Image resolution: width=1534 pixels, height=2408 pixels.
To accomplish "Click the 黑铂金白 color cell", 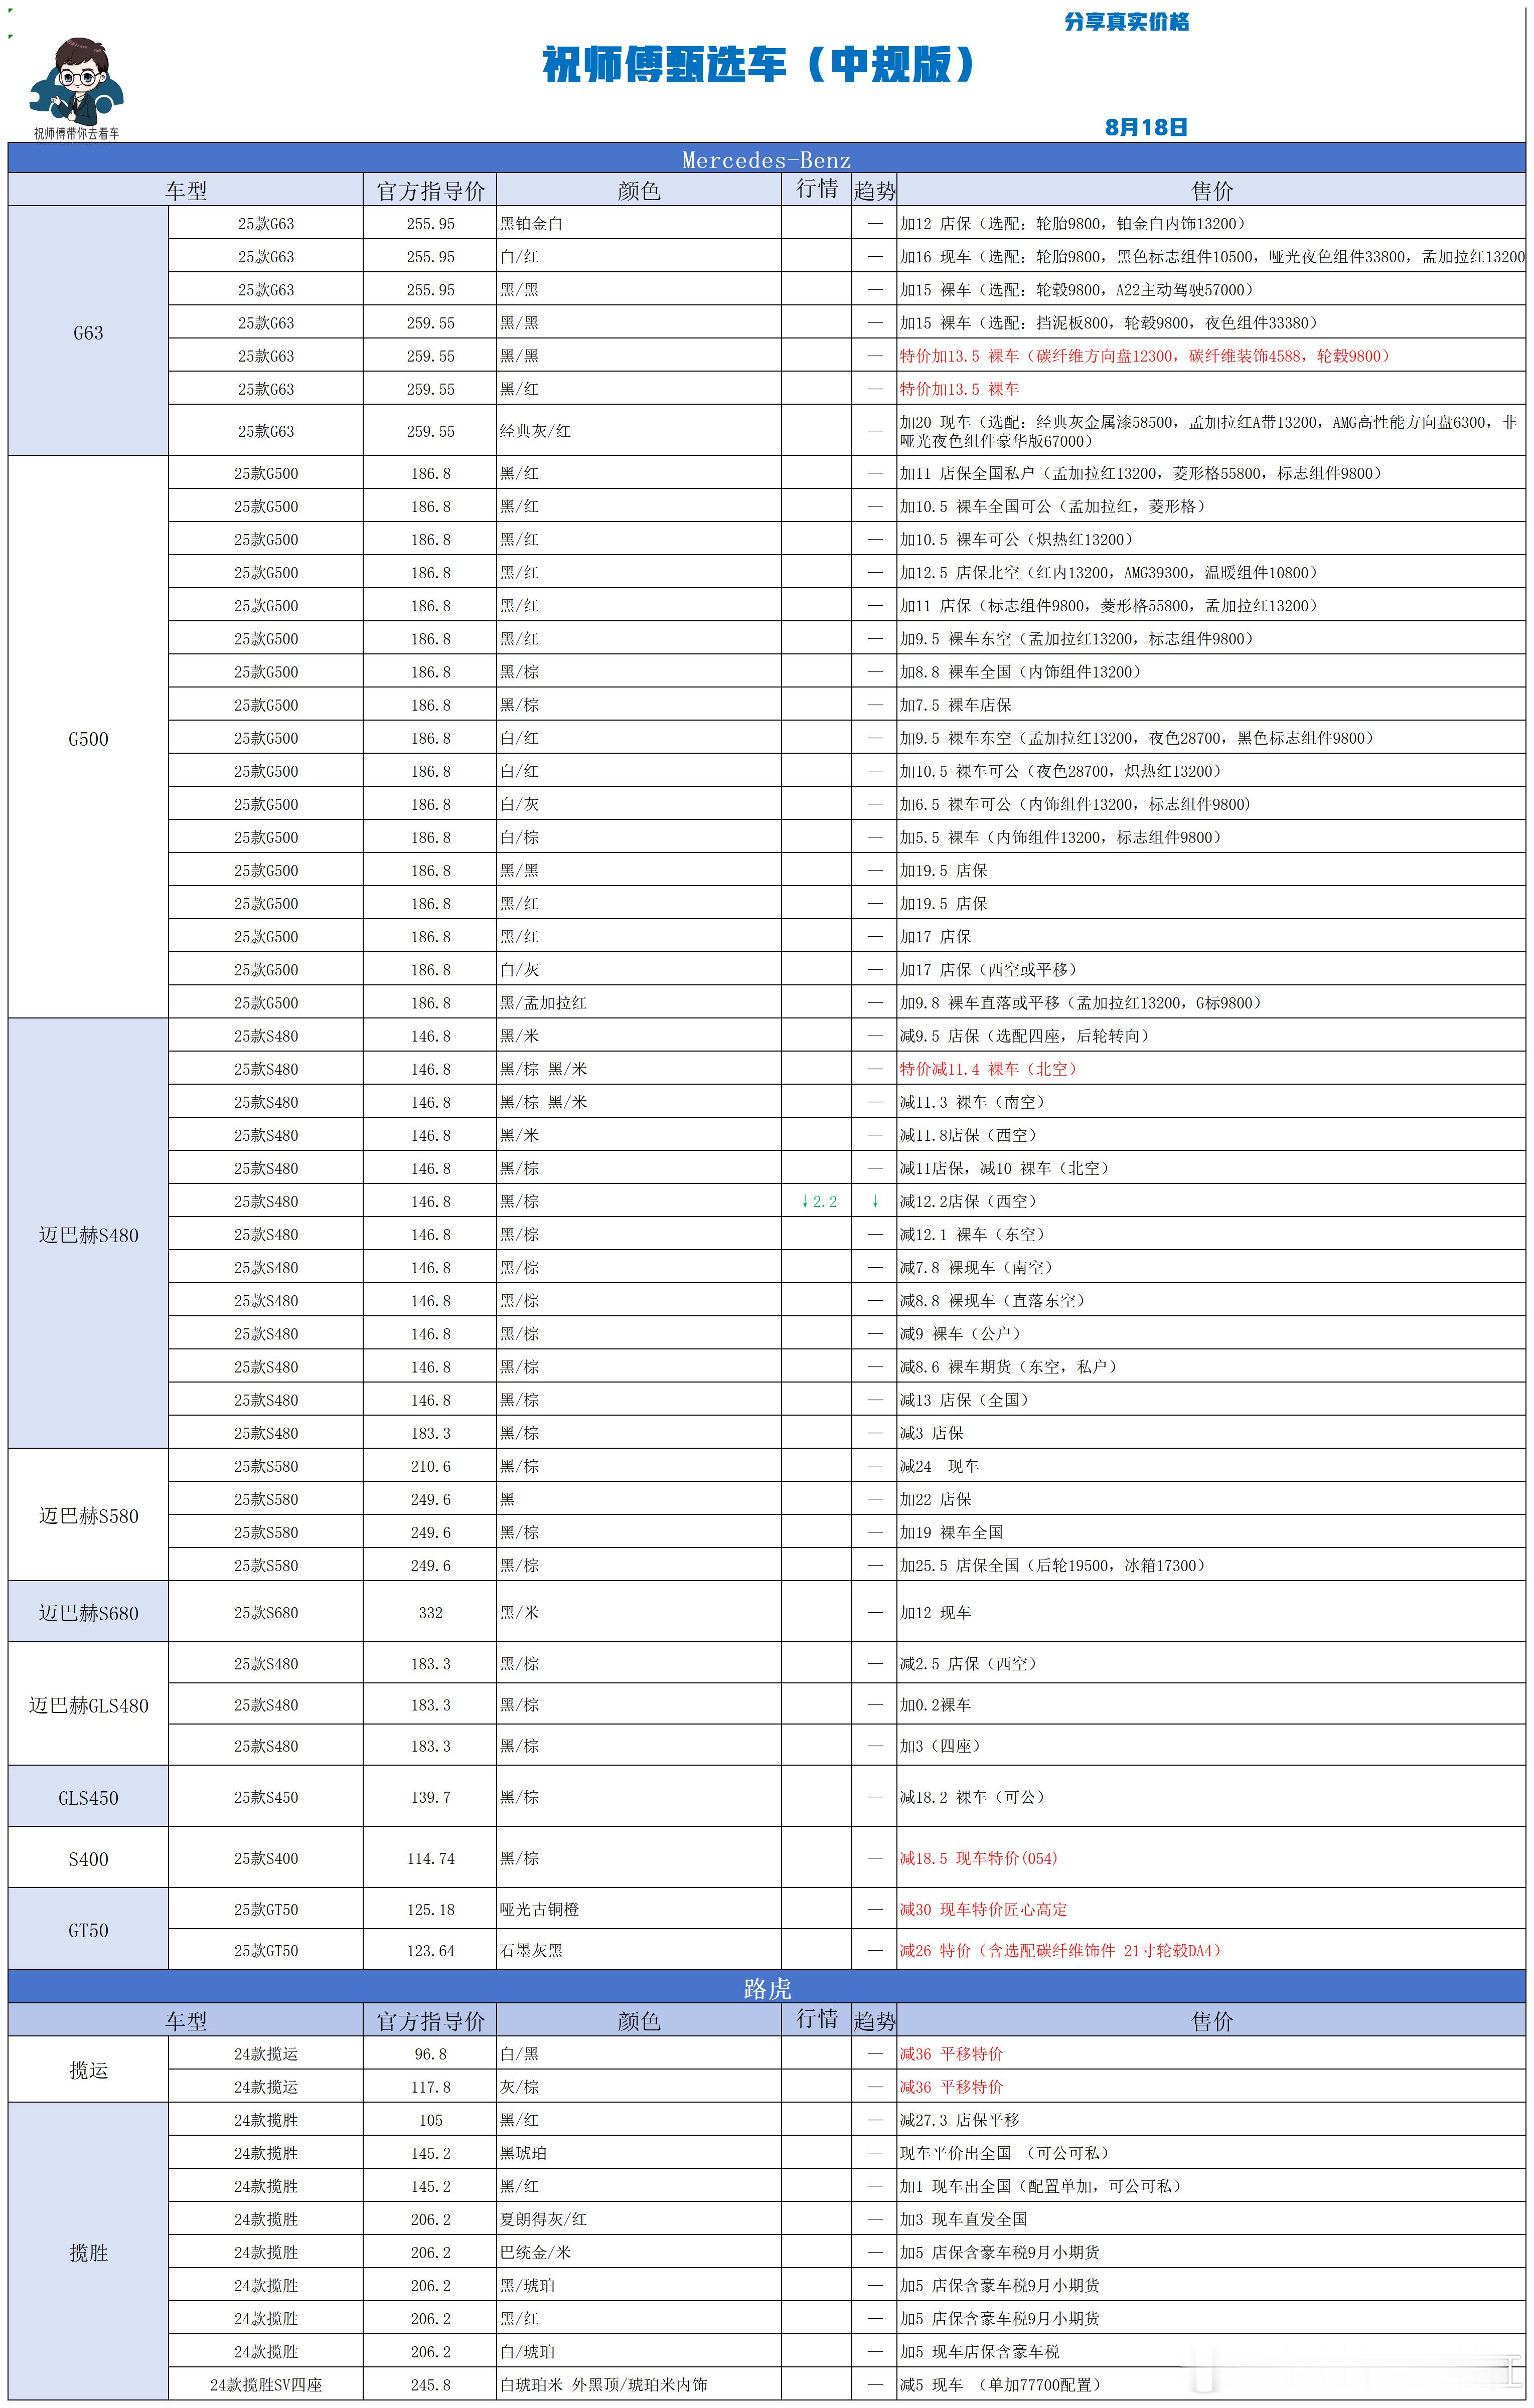I will [639, 223].
